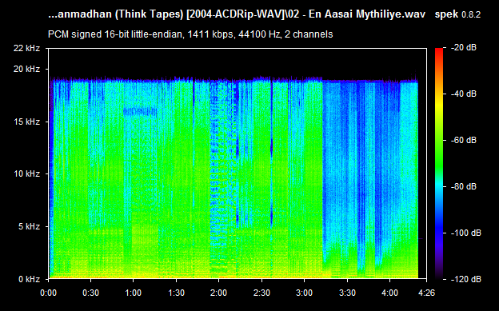
Task: Click the PCM signed 16-bit codec info line
Action: click(190, 34)
